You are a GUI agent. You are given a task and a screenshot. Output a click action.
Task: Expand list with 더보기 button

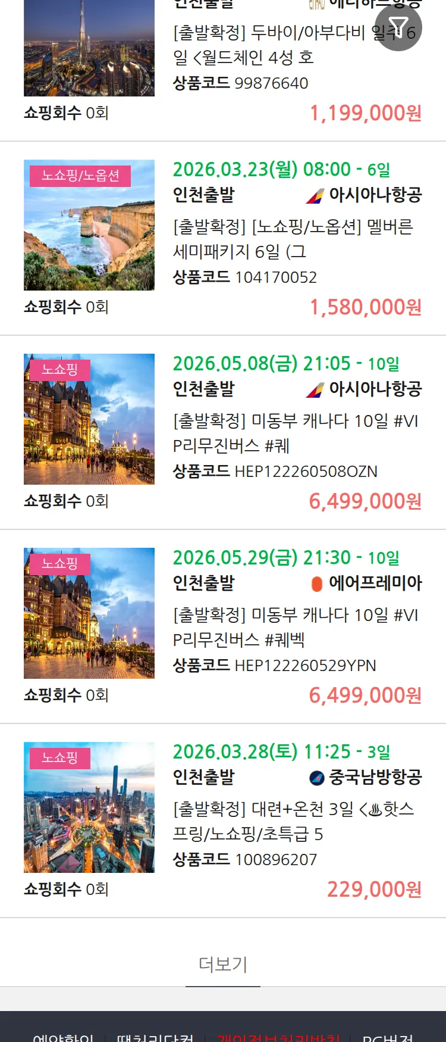[223, 964]
